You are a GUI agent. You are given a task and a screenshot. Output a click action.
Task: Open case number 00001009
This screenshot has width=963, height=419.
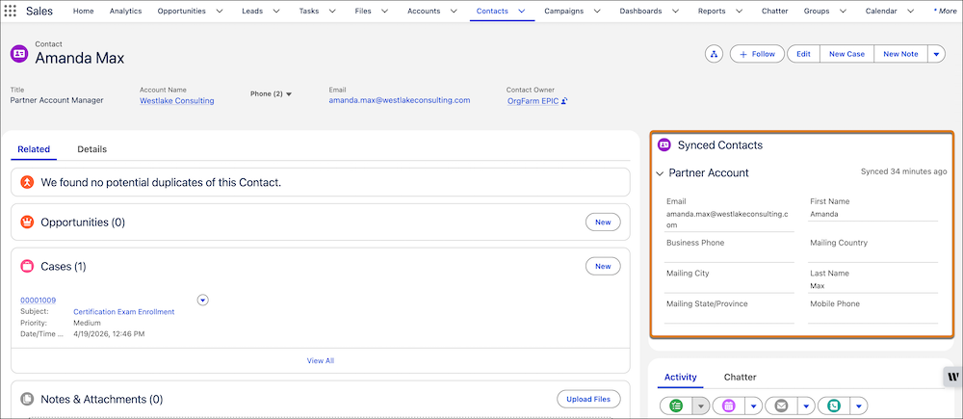39,301
